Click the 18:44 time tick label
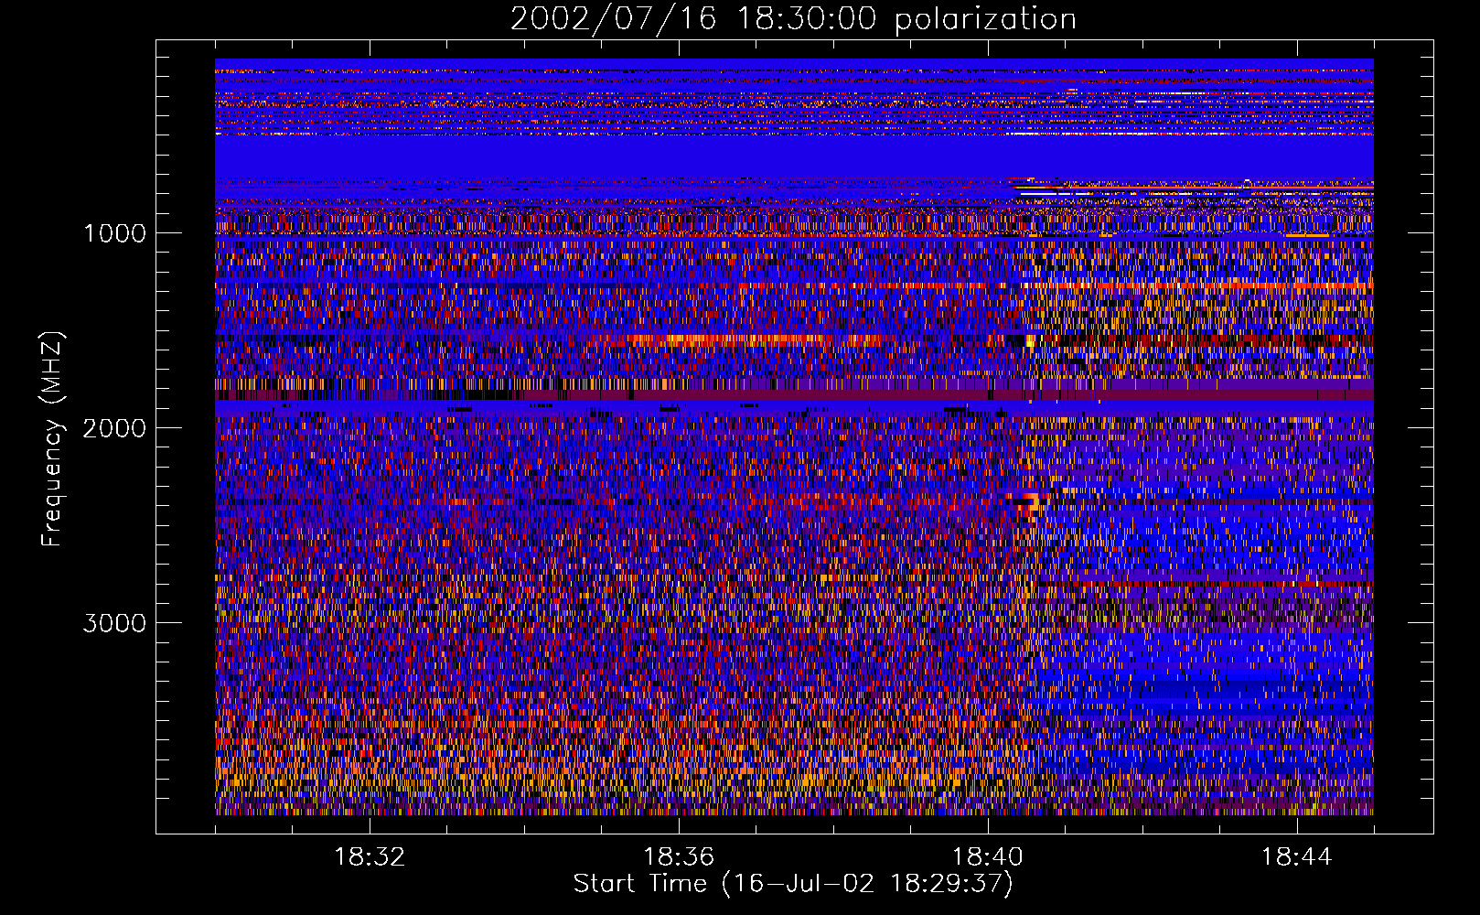1480x915 pixels. pos(1296,857)
